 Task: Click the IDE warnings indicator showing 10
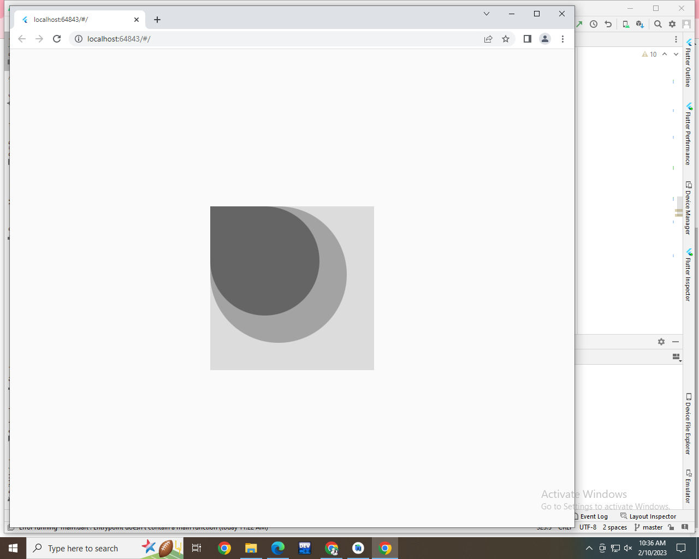(650, 54)
